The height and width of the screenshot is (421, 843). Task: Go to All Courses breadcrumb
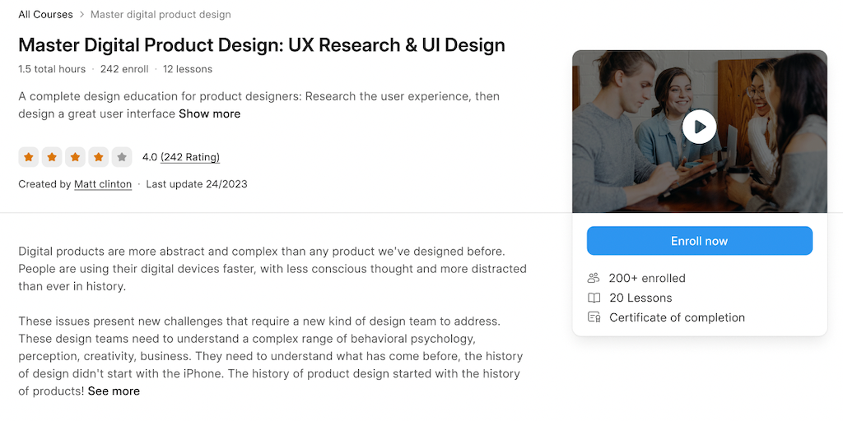pos(45,14)
